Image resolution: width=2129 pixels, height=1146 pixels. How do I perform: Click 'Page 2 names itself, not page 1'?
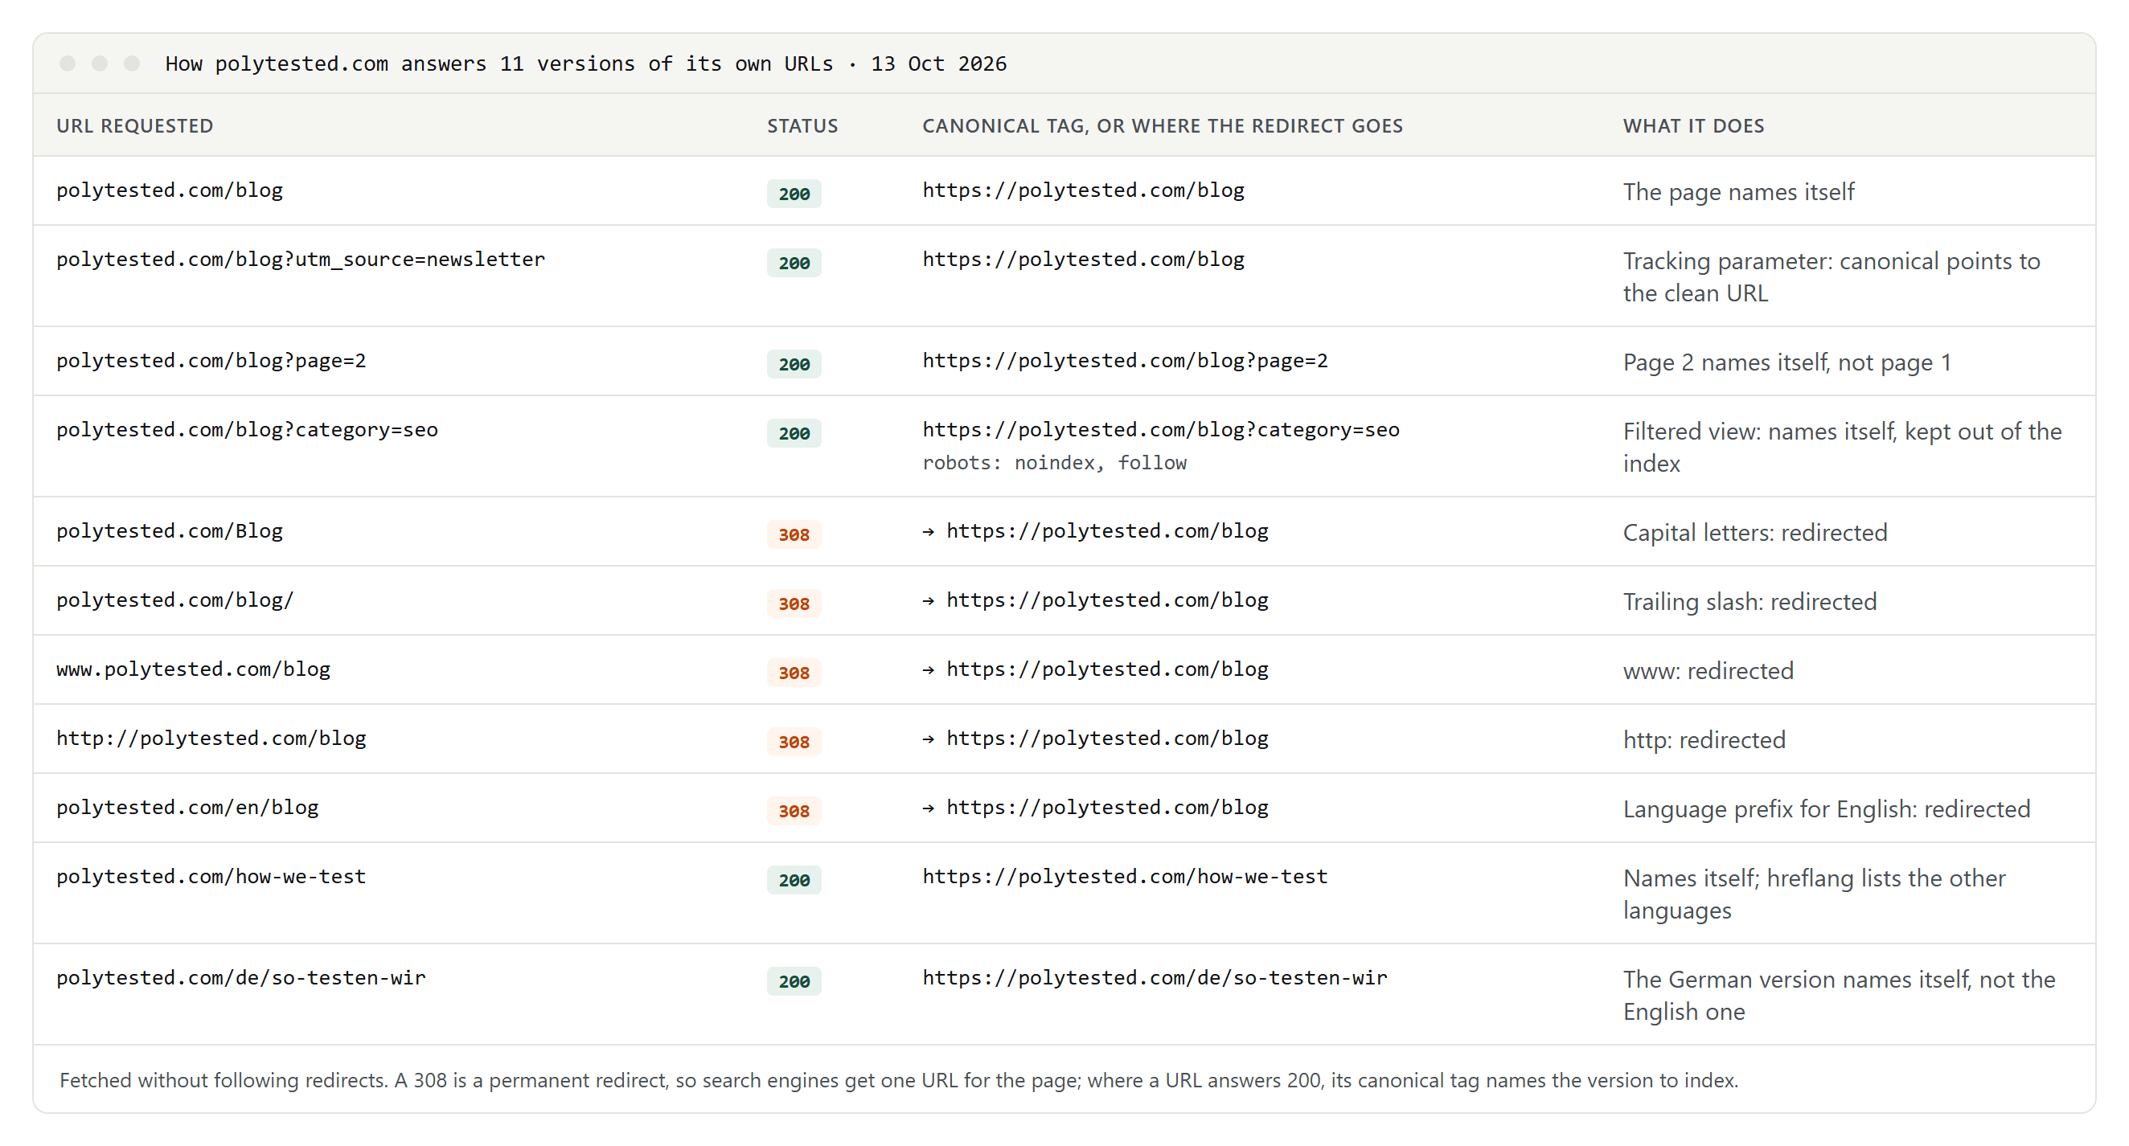point(1786,362)
